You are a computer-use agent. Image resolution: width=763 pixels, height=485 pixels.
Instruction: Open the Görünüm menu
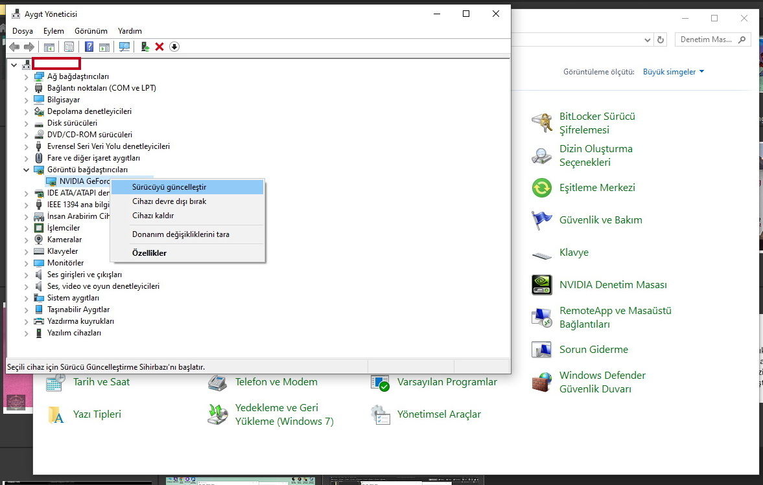91,31
